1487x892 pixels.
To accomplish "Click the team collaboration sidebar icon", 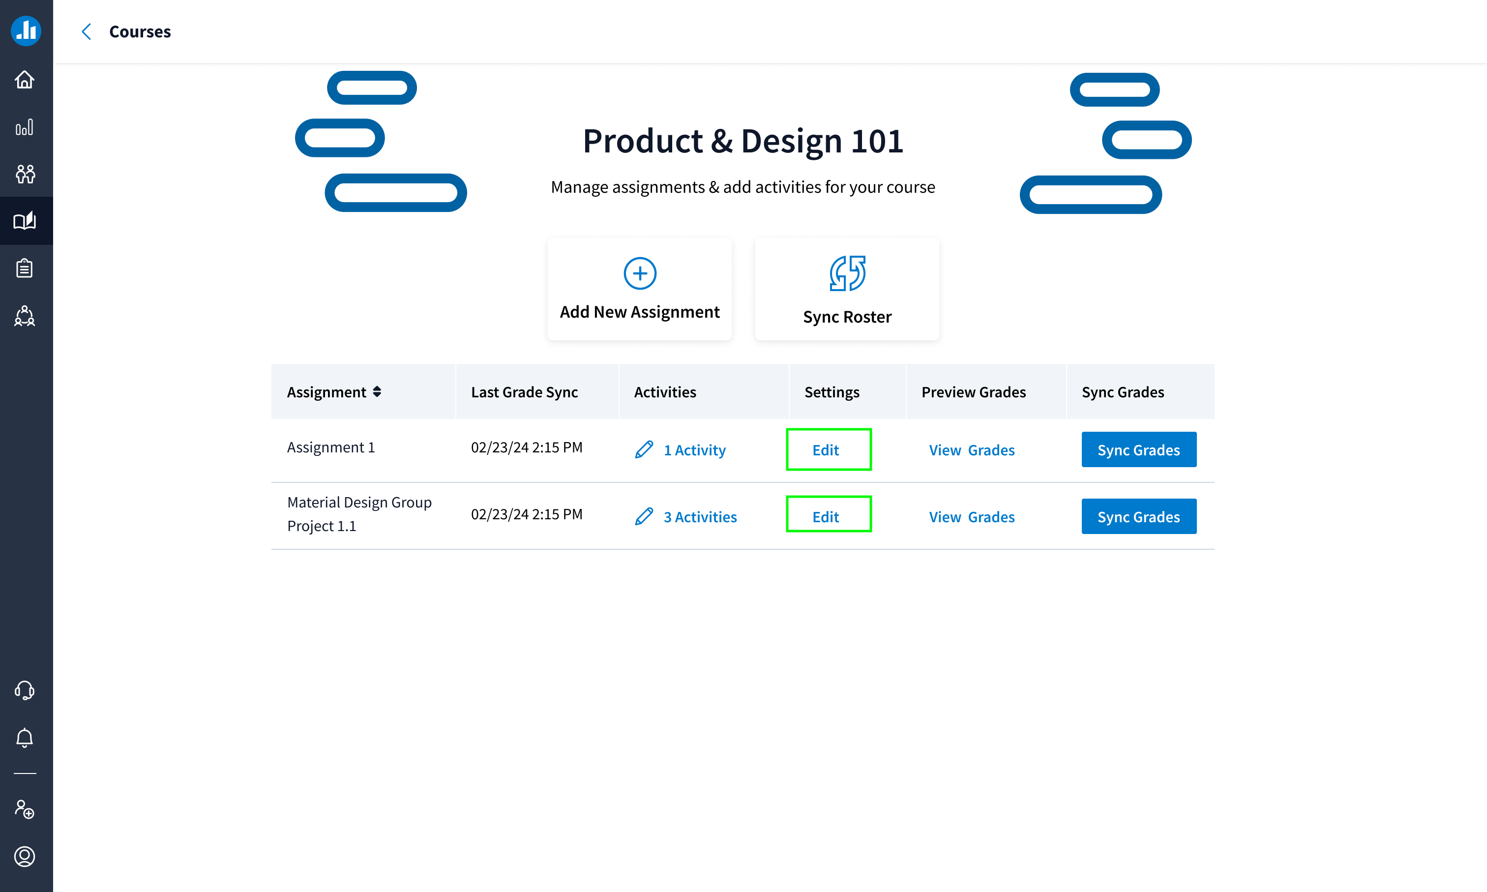I will click(25, 316).
